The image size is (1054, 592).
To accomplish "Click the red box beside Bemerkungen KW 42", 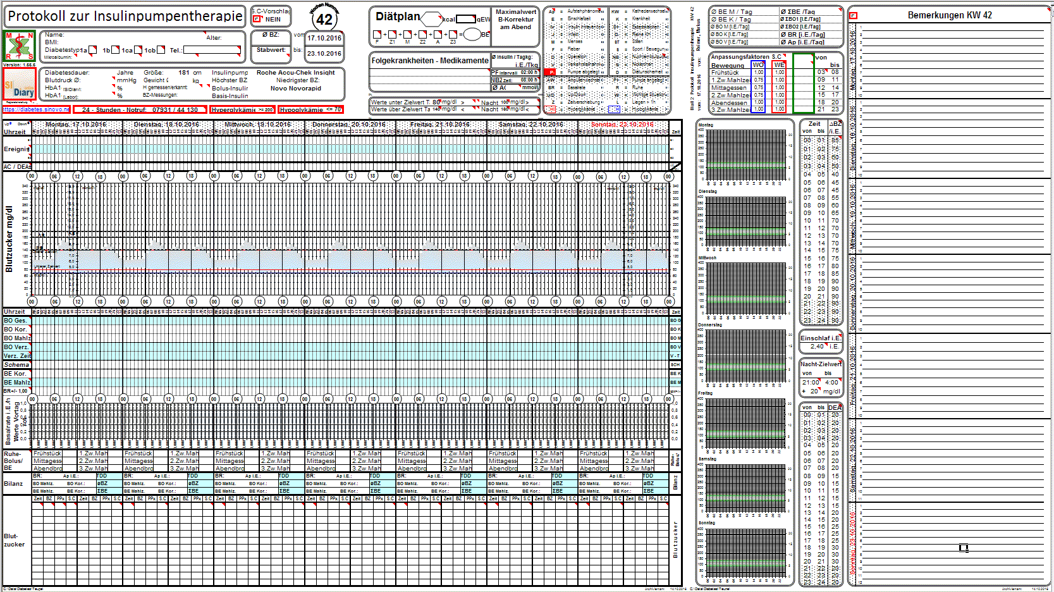I will tap(853, 15).
